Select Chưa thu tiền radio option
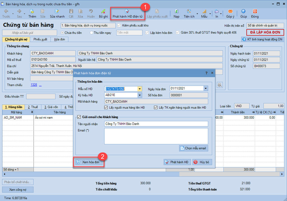 (63, 33)
